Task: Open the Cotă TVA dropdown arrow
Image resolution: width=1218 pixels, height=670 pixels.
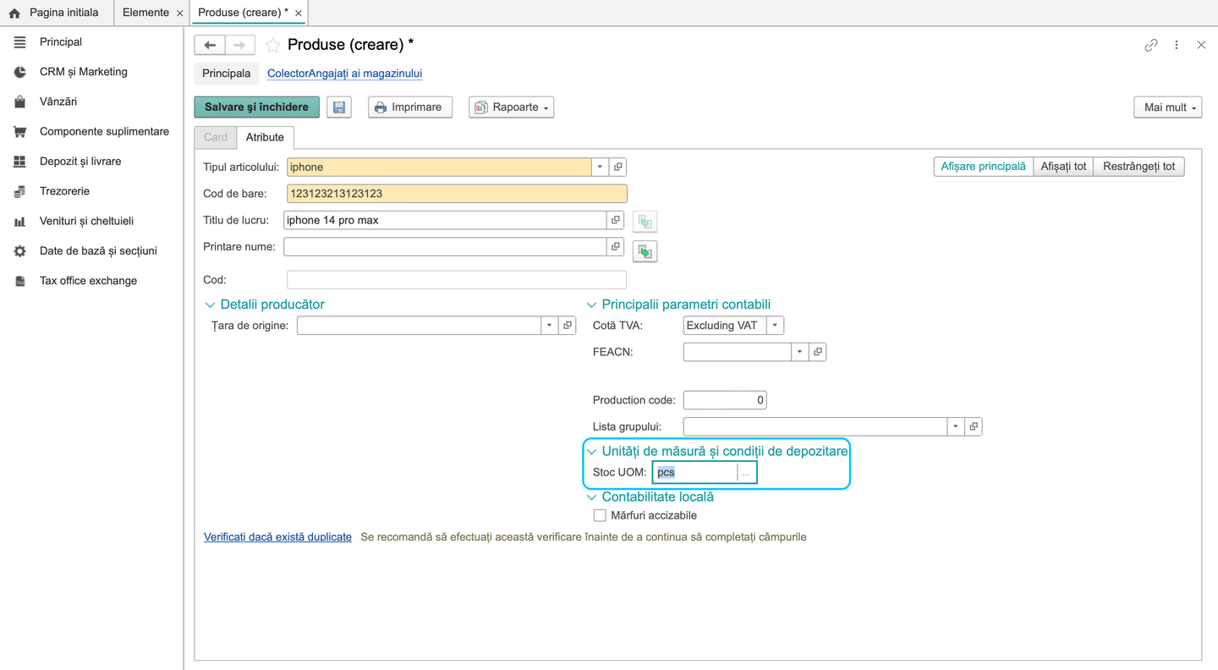Action: [x=775, y=326]
